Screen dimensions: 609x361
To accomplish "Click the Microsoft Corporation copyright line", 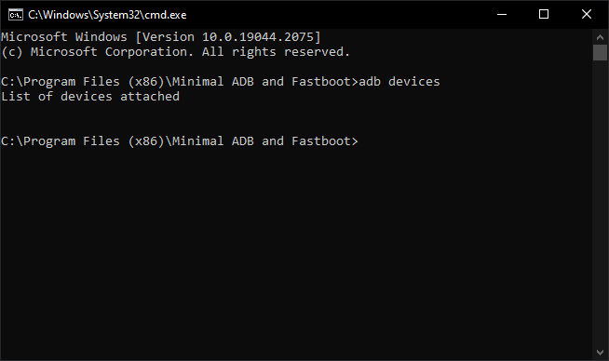I will coord(176,51).
